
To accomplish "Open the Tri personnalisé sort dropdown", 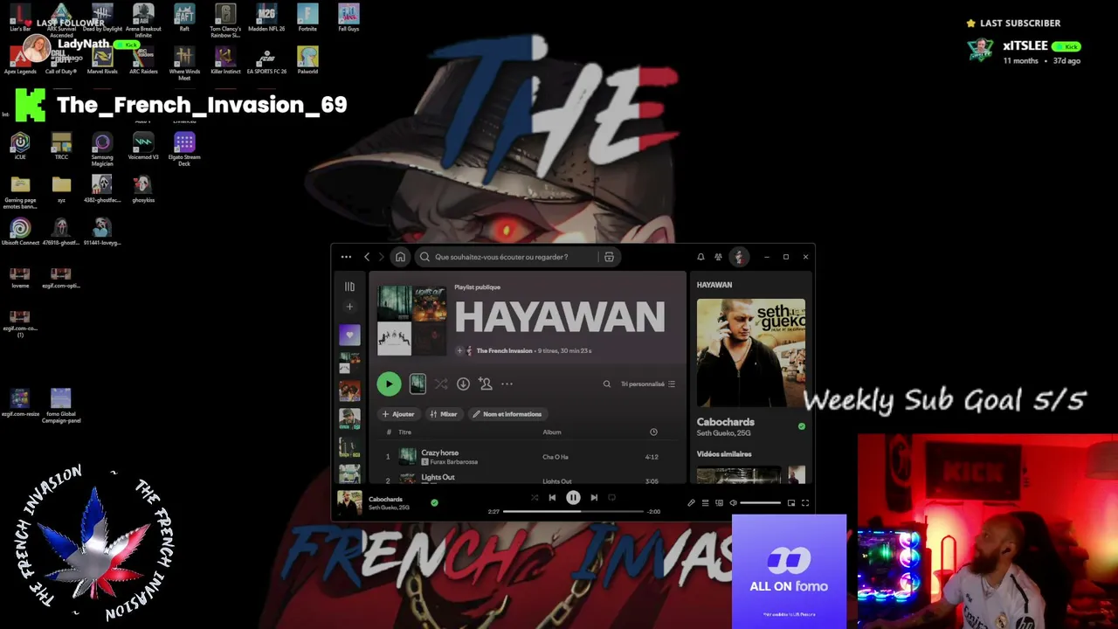I will coord(648,384).
